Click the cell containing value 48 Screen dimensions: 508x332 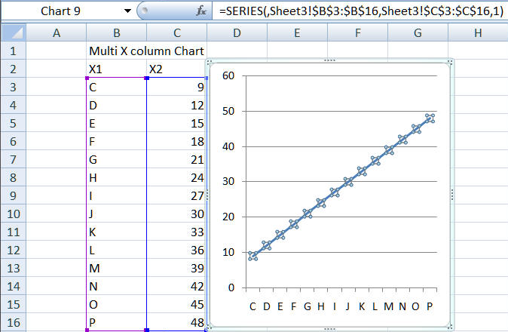pos(176,322)
